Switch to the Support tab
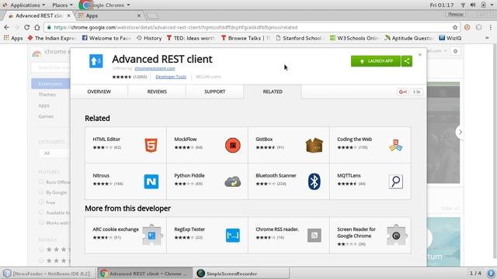 coord(215,91)
